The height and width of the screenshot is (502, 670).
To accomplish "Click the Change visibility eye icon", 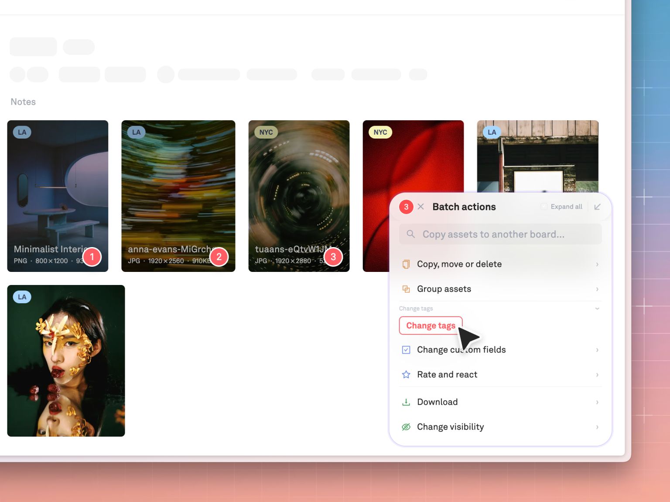I will [x=406, y=427].
